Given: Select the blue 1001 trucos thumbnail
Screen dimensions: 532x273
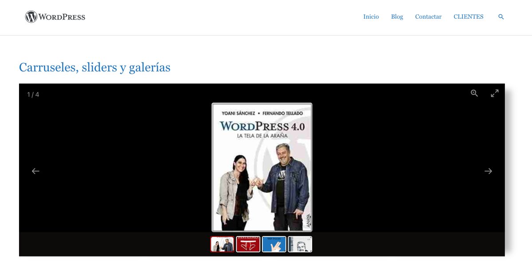Looking at the screenshot, I should tap(274, 243).
